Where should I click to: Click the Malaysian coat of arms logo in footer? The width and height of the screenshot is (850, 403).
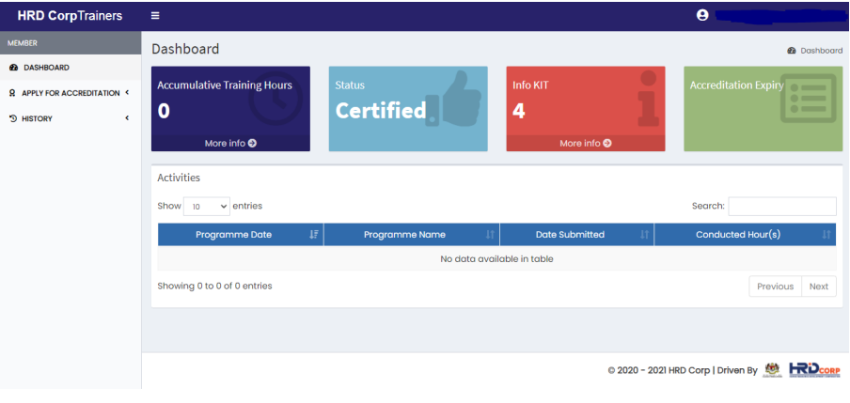click(772, 370)
